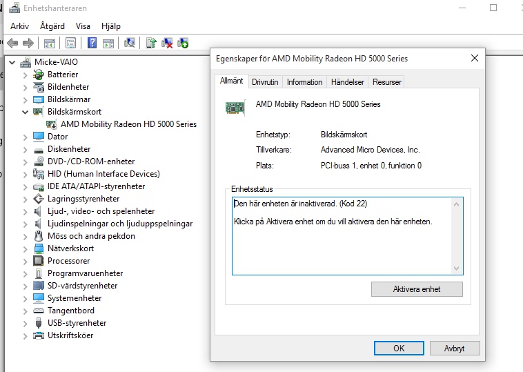The image size is (523, 372).
Task: Click the 'Advanced Micro Devices, Inc.' manufacturer text
Action: [x=371, y=150]
